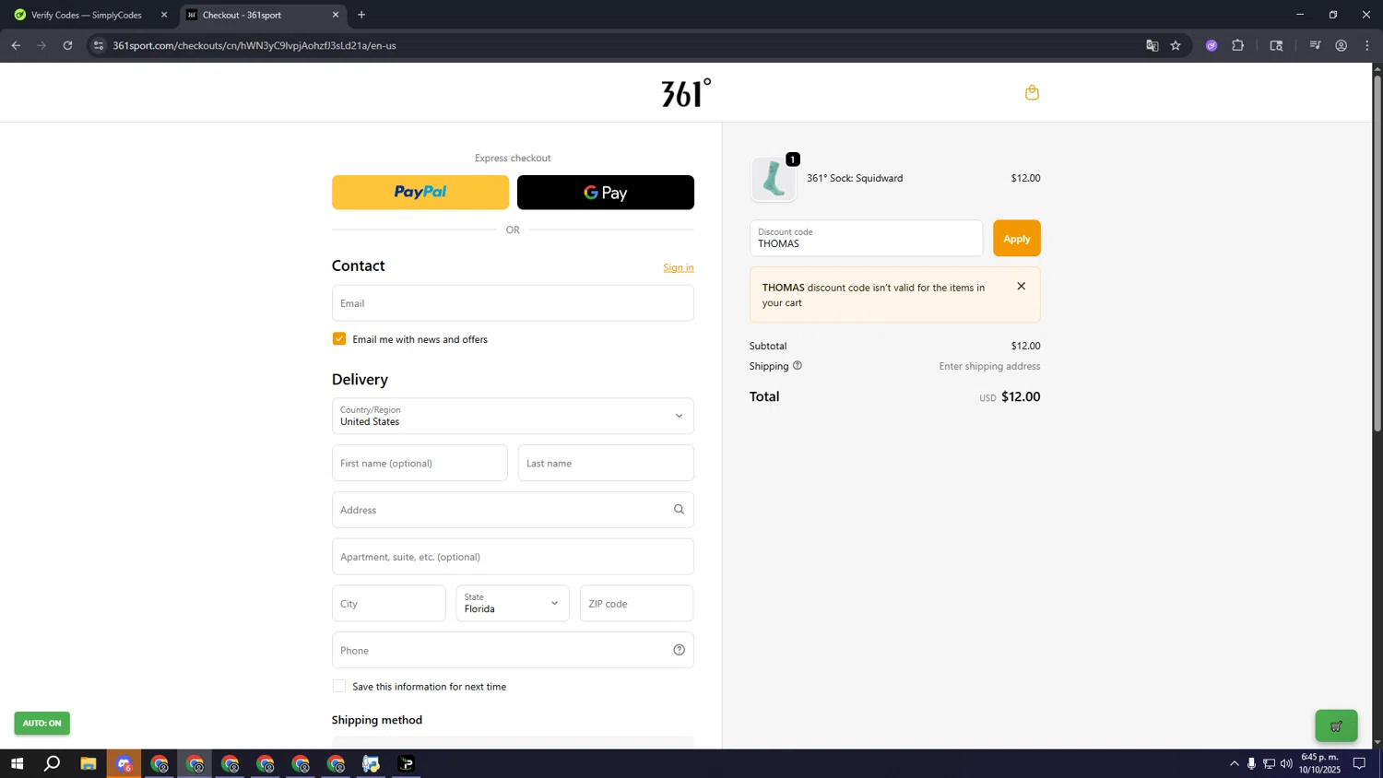
Task: Click the City field
Action: click(388, 603)
